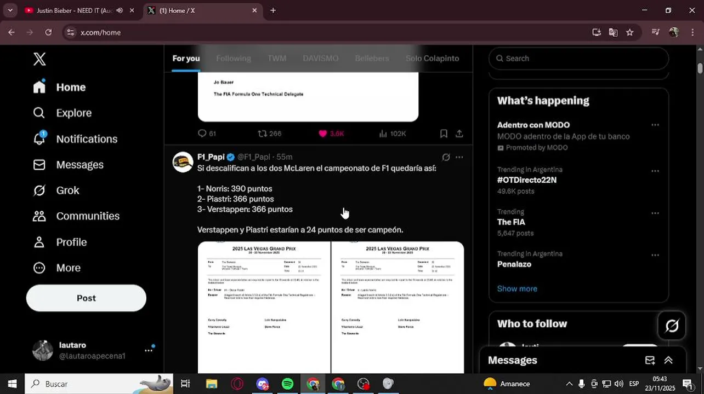Open Grok from sidebar

(x=56, y=190)
